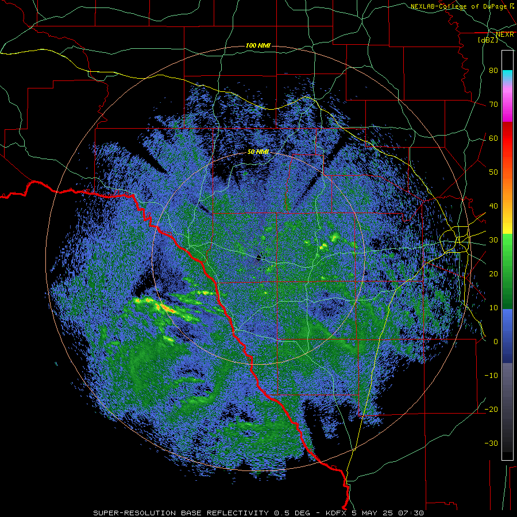The width and height of the screenshot is (517, 517).
Task: Click the 50 value on the dBZ scale
Action: click(493, 172)
